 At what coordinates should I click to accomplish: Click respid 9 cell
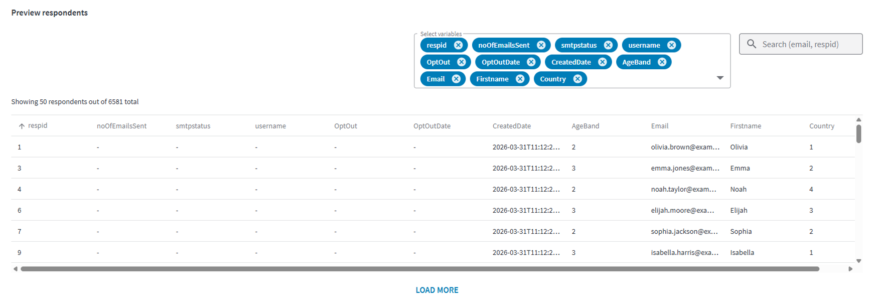click(x=20, y=252)
